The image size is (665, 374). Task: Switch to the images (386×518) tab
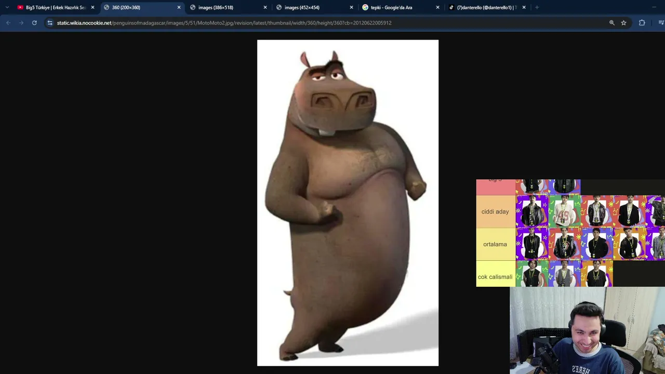[228, 7]
